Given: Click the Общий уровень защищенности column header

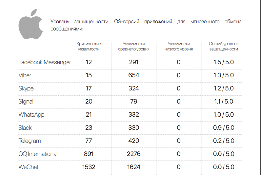Looking at the screenshot, I should 224,47.
